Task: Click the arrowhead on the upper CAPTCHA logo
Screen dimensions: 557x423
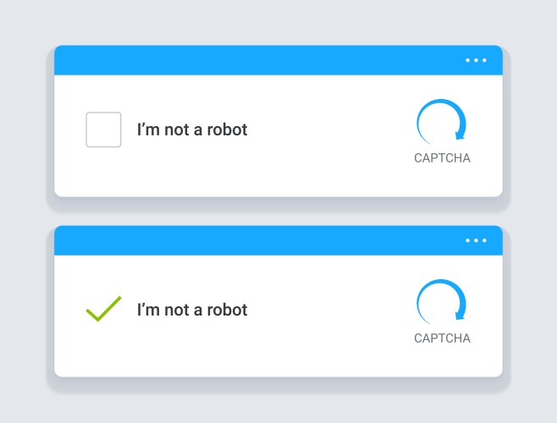Action: (x=460, y=133)
